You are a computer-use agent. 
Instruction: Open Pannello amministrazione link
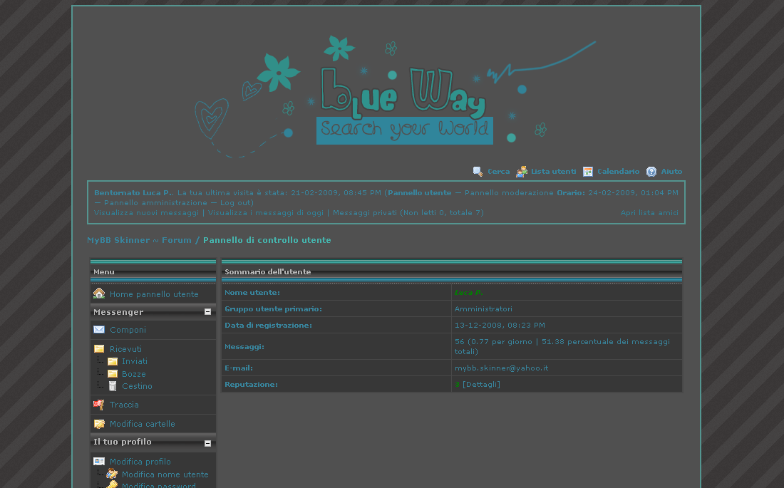[x=155, y=203]
